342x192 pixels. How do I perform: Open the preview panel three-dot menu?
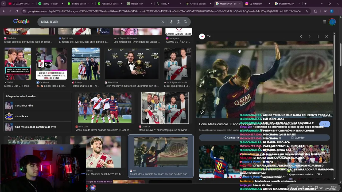click(x=318, y=37)
